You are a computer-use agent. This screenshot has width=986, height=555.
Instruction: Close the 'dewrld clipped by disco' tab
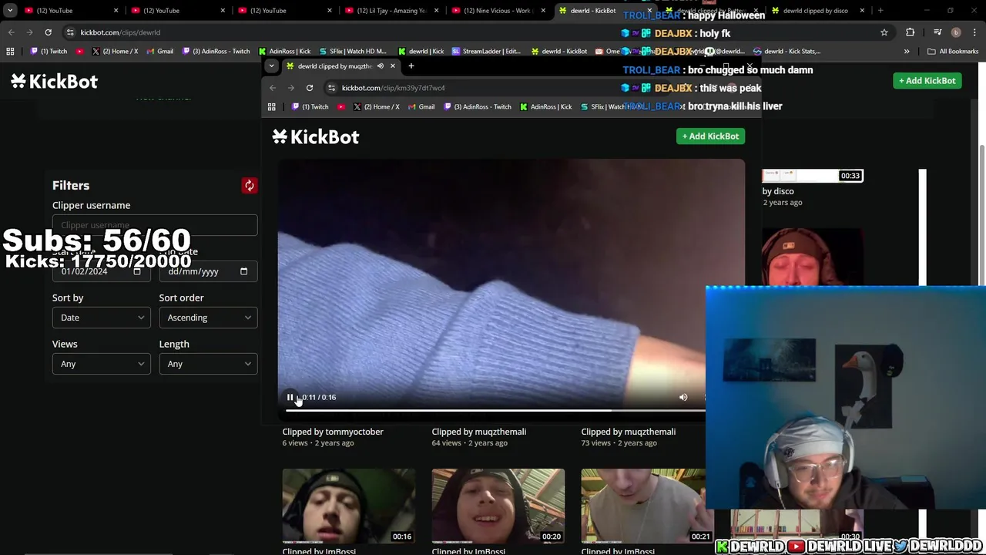(x=862, y=11)
